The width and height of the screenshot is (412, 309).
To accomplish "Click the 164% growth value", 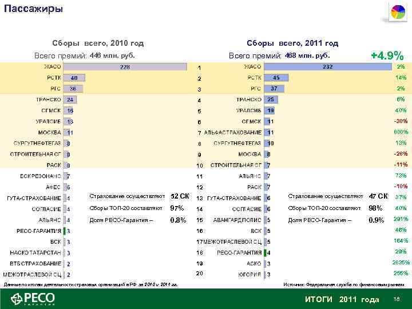I will [401, 241].
